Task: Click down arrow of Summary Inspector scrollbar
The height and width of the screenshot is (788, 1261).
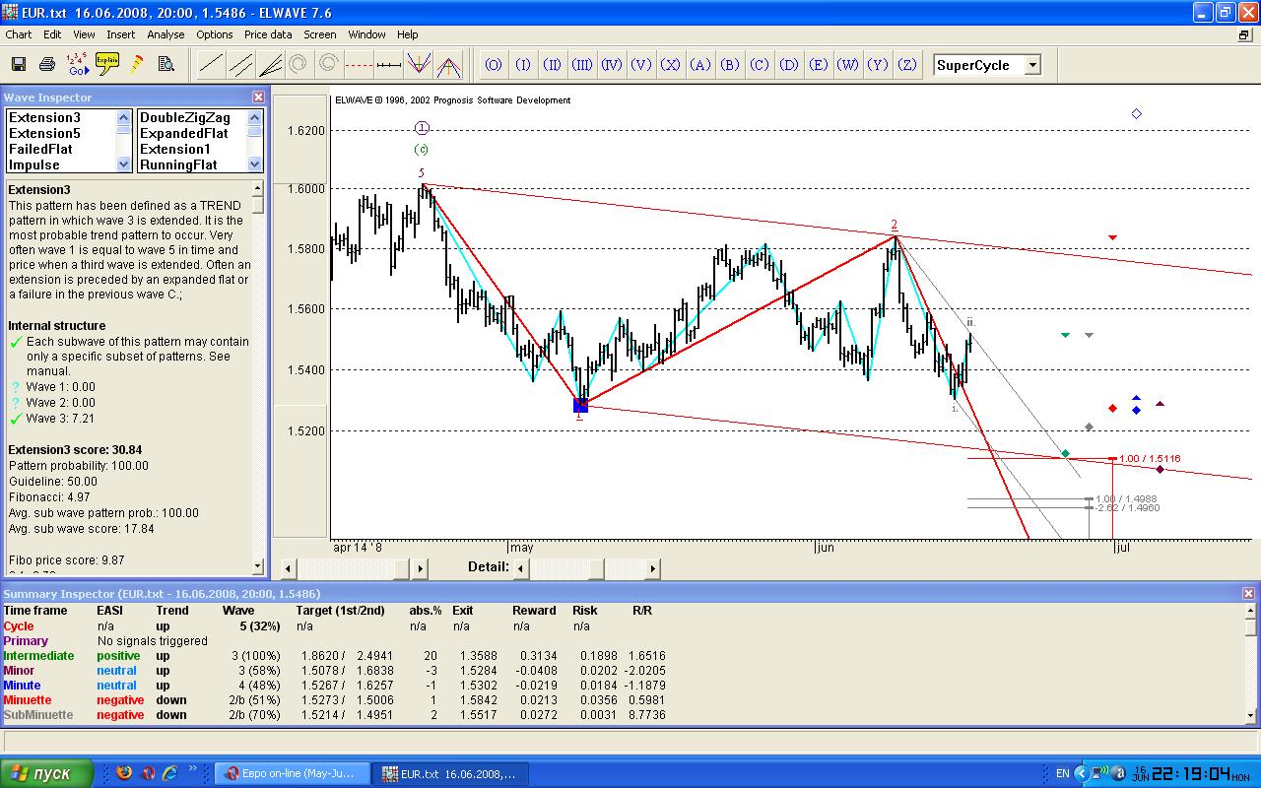Action: [1251, 715]
